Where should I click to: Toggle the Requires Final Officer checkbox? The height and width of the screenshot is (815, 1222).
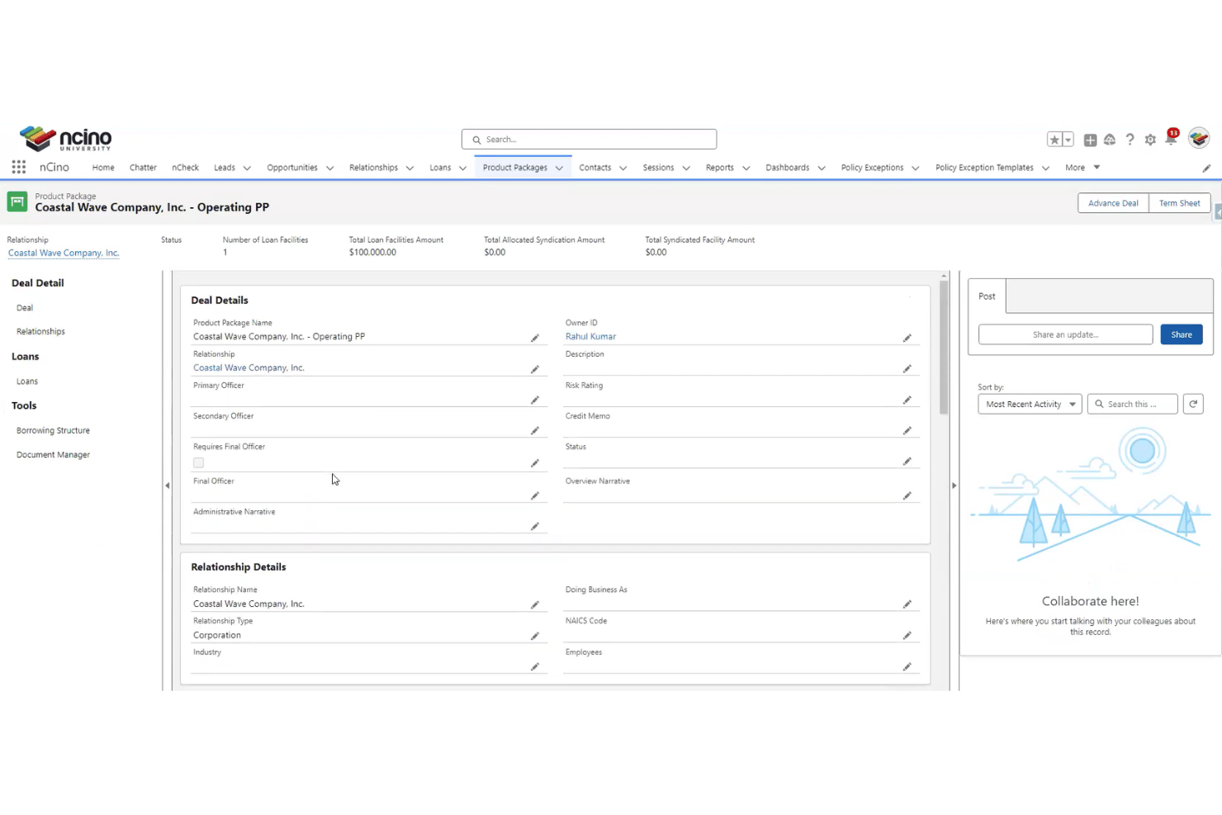[x=198, y=462]
